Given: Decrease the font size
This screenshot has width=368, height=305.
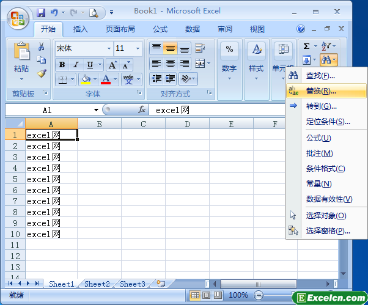Looking at the screenshot, I should (127, 65).
